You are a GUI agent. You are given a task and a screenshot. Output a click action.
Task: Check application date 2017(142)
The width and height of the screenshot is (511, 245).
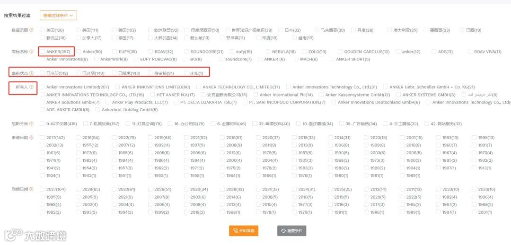point(42,138)
